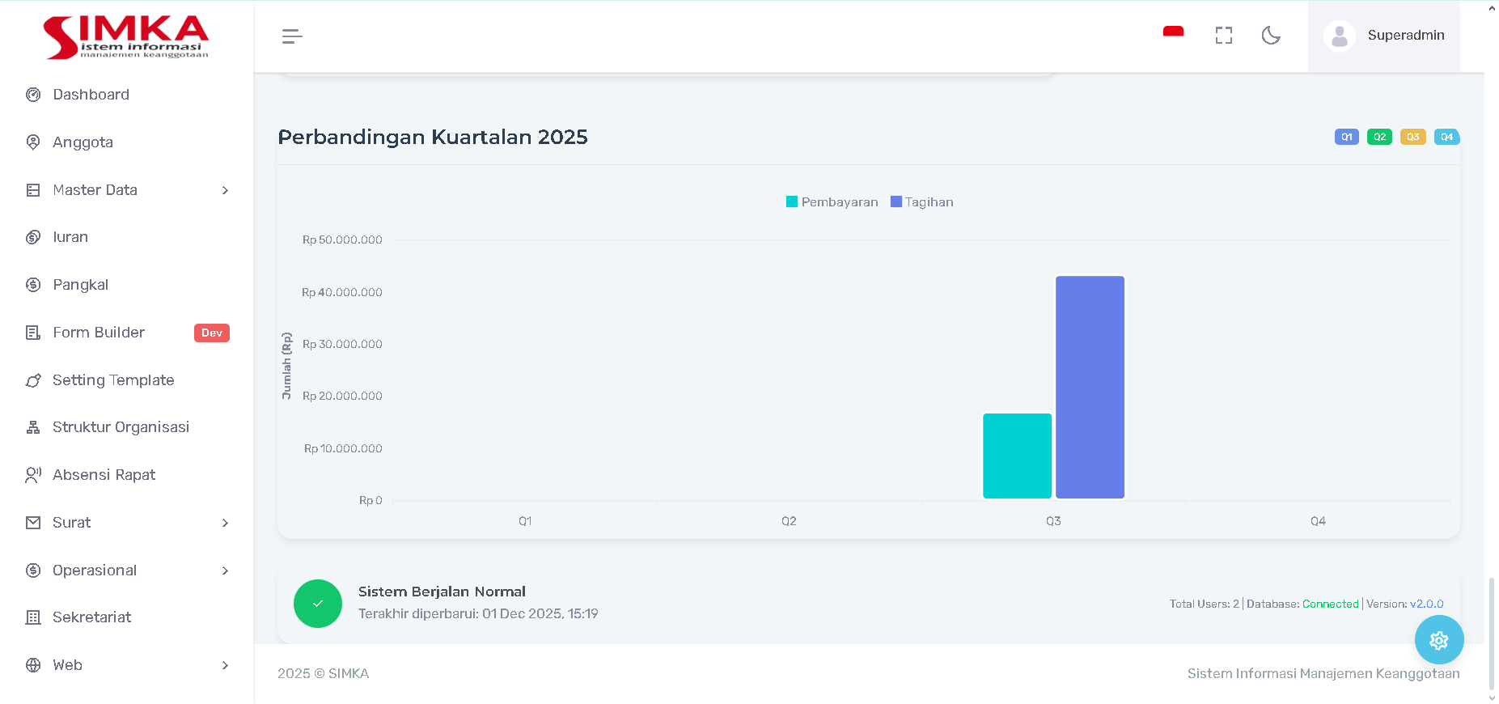Click the Superadmin avatar icon

(1339, 36)
